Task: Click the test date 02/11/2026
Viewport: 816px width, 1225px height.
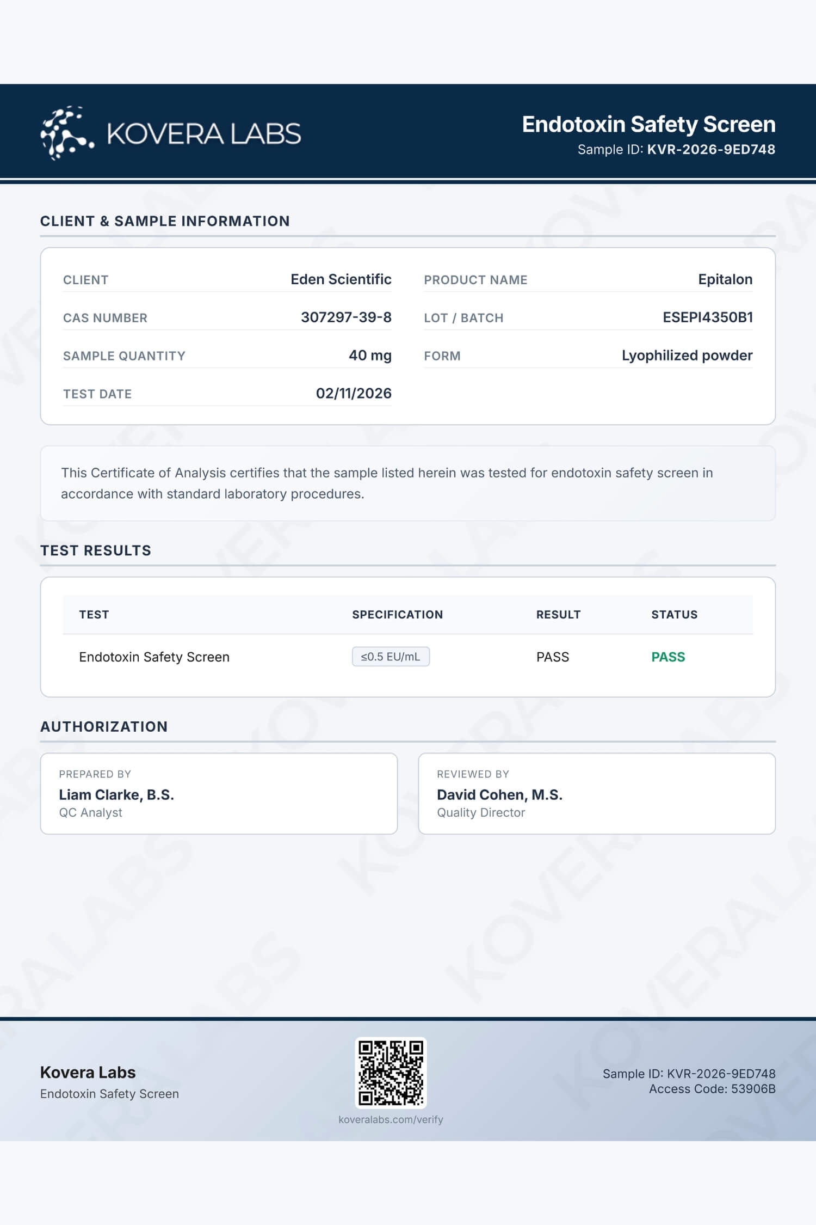Action: (x=354, y=394)
